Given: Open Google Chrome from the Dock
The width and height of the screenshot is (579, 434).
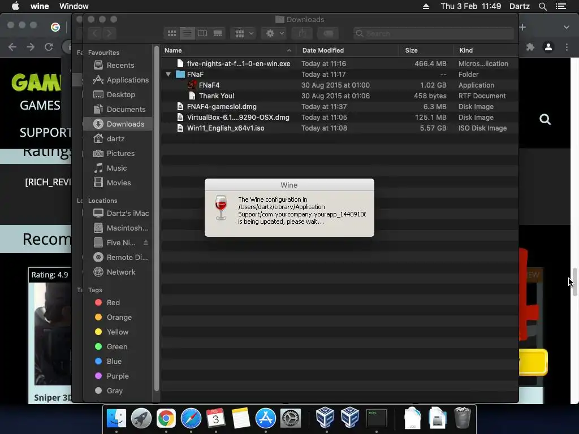Looking at the screenshot, I should pos(166,418).
